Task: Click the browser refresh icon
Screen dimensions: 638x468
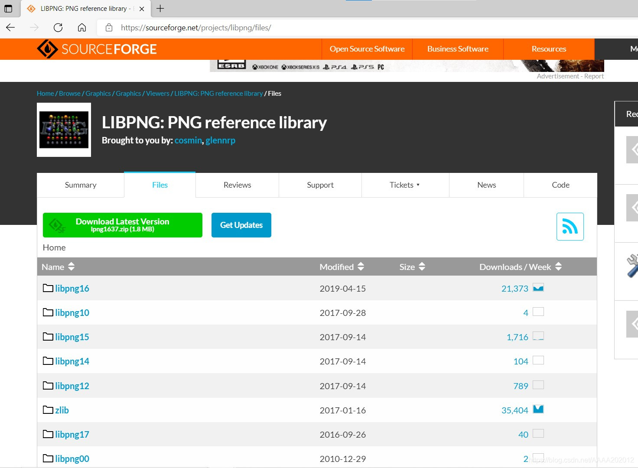Action: [58, 28]
